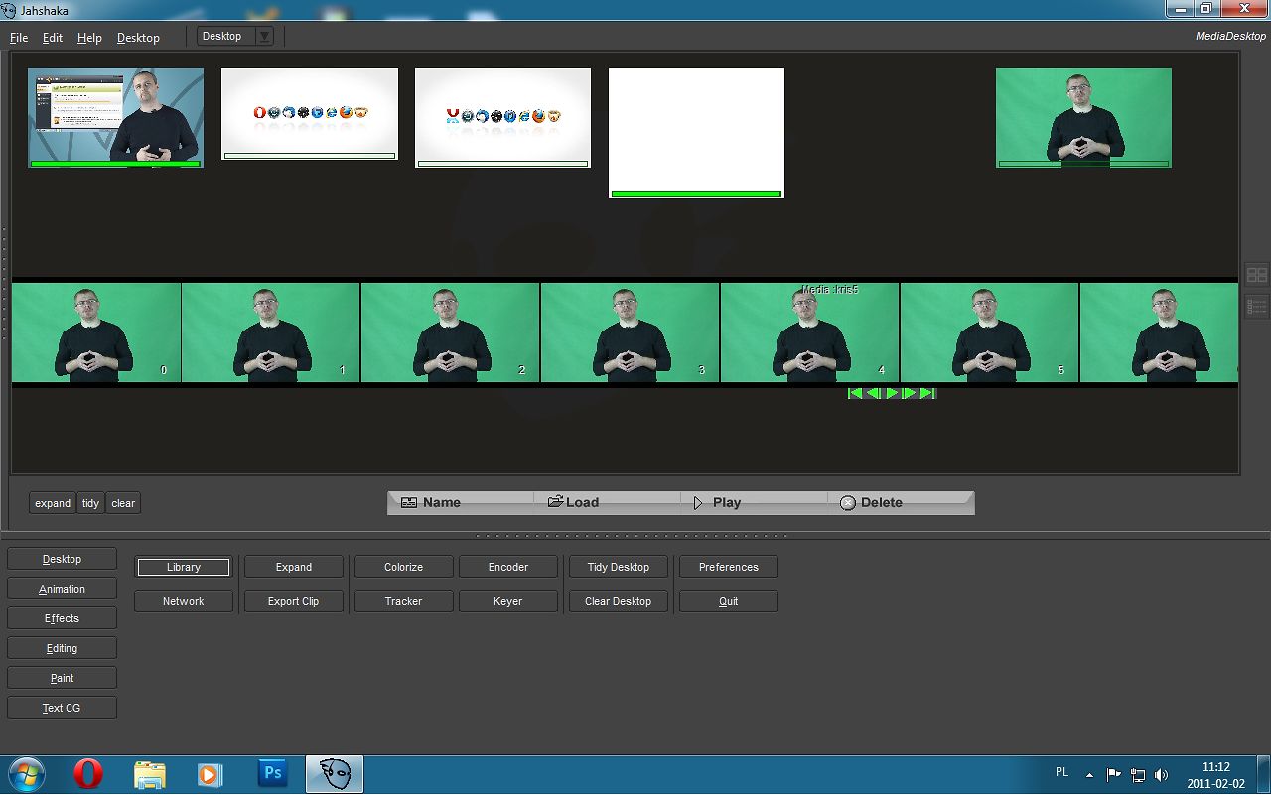Click the Network button
Viewport: 1271px width, 795px height.
tap(184, 601)
